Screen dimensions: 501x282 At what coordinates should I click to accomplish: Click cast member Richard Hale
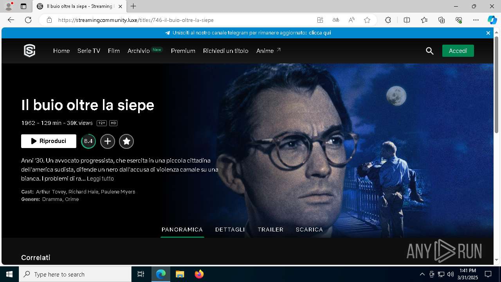(x=83, y=192)
